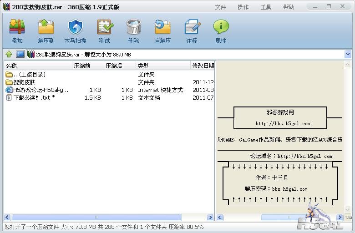Sort by 压缩后 column header
The image size is (355, 233).
[x=120, y=66]
